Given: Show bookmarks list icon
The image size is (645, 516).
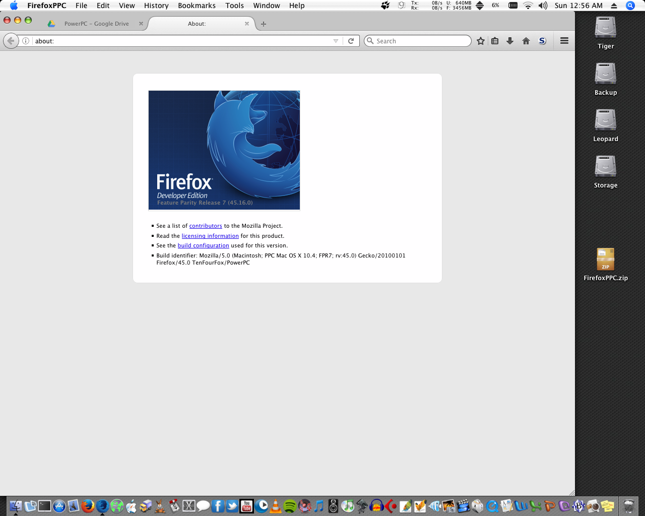Looking at the screenshot, I should 495,41.
